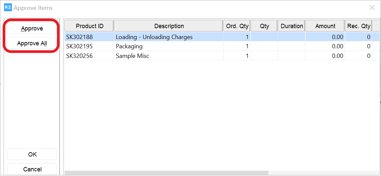The height and width of the screenshot is (176, 381).
Task: Sort by Product ID column header
Action: [x=89, y=26]
